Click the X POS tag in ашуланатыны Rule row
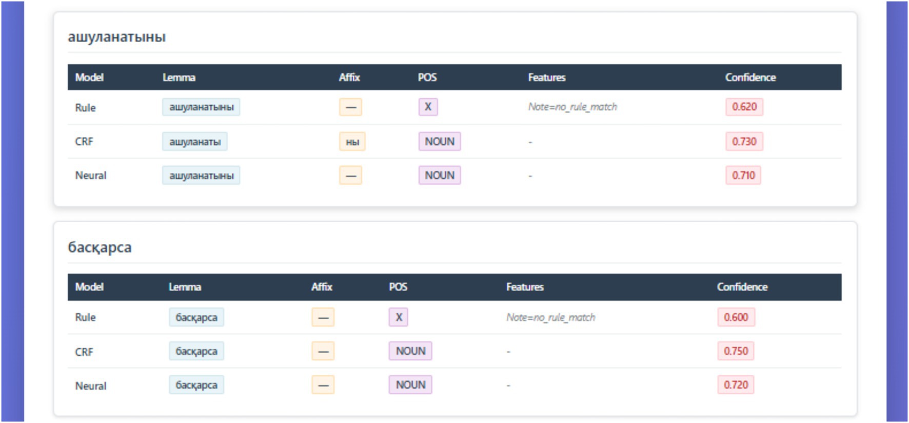This screenshot has width=909, height=423. (x=428, y=107)
